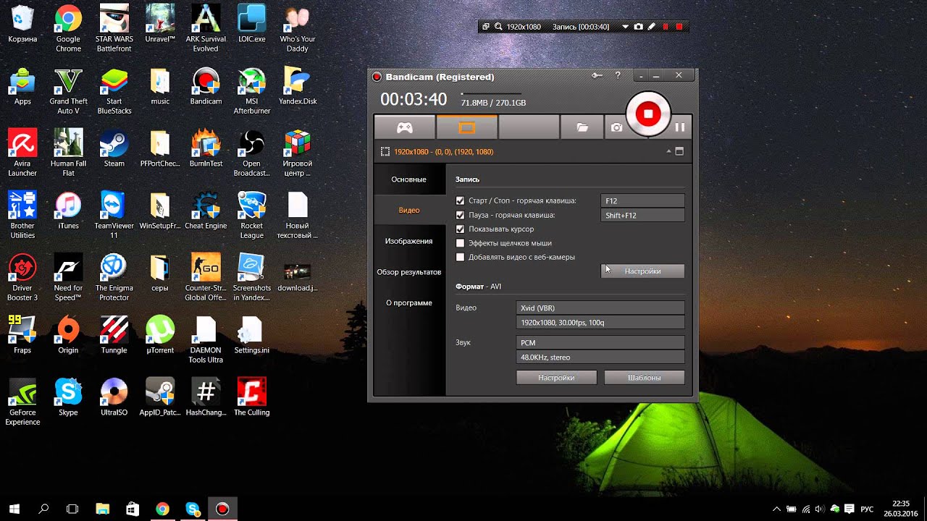The height and width of the screenshot is (521, 927).
Task: Toggle Старт / Стоп hotkey checkbox
Action: coord(460,200)
